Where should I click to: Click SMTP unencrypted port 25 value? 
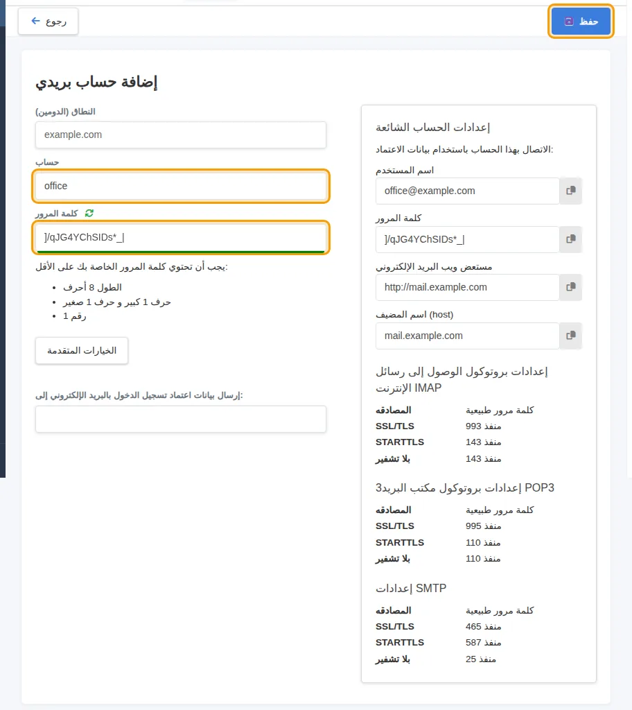pyautogui.click(x=481, y=659)
